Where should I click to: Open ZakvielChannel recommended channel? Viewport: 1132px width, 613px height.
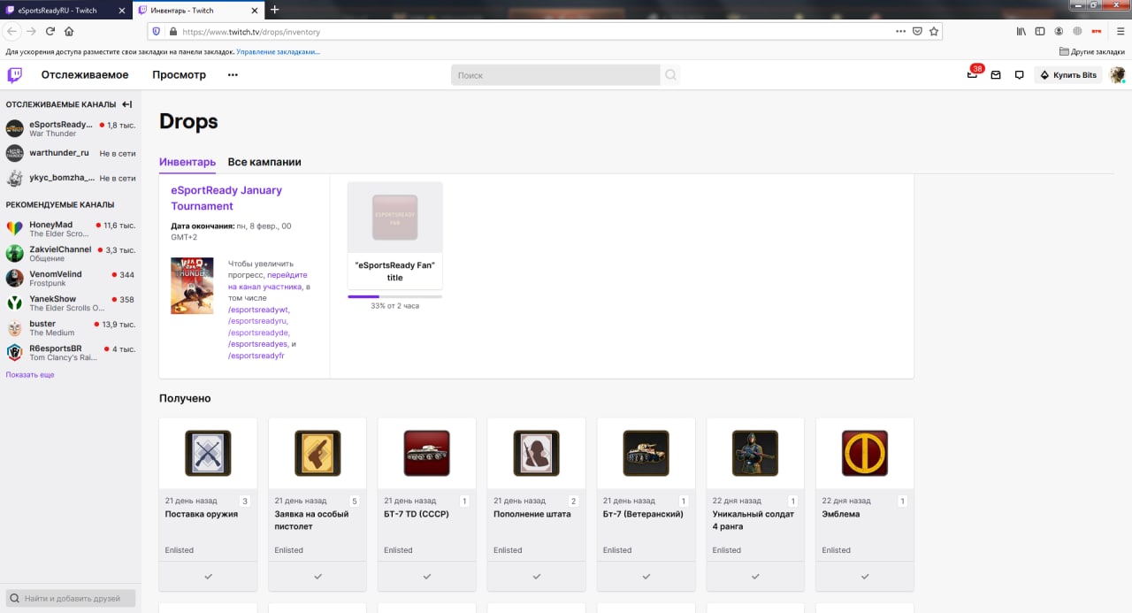point(71,254)
